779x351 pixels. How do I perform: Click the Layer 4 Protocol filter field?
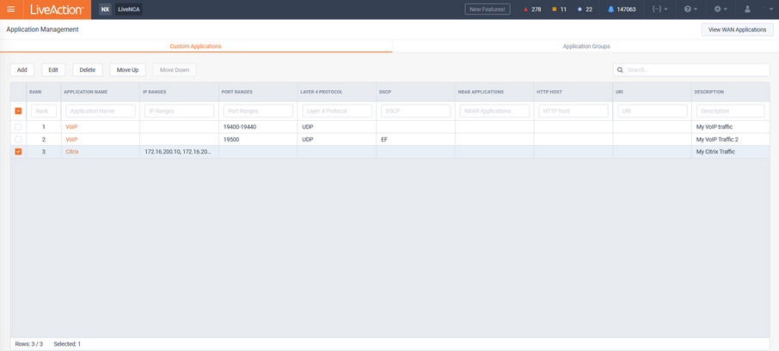tap(337, 111)
